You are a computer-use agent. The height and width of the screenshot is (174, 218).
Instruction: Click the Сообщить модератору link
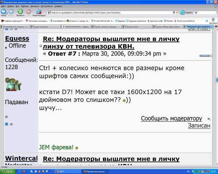coord(171,118)
